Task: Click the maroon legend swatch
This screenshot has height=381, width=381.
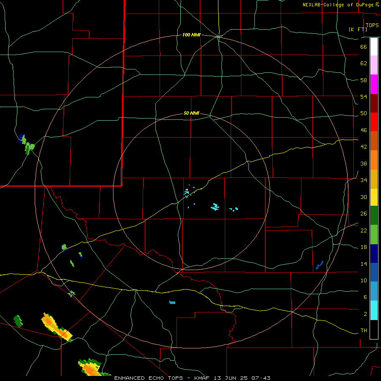Action: point(374,103)
